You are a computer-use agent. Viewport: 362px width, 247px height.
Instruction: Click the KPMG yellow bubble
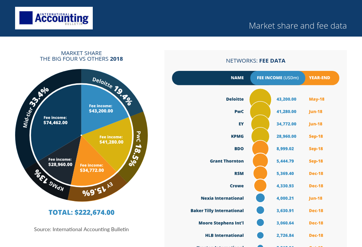tap(261, 136)
